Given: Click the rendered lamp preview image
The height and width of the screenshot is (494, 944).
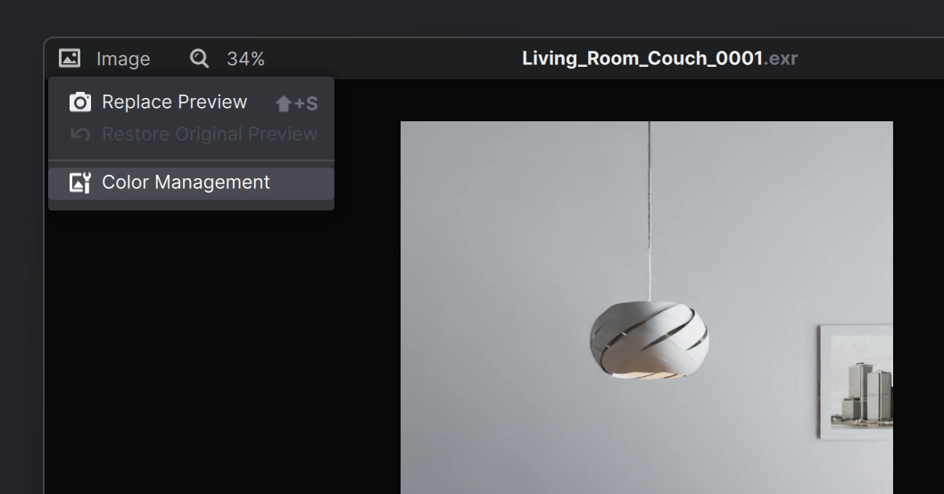Looking at the screenshot, I should [647, 308].
